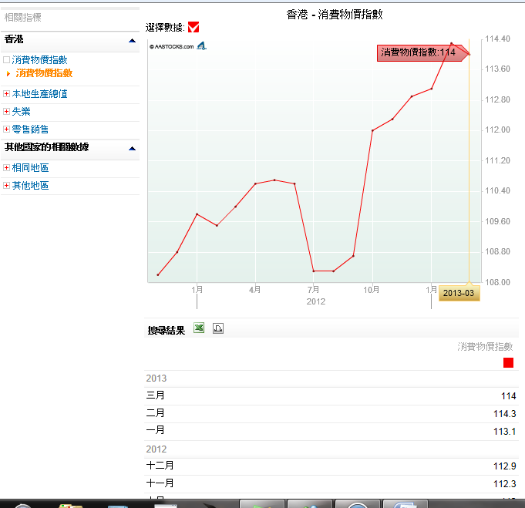
Task: Click the 2013-03 date marker on chart
Action: pyautogui.click(x=459, y=293)
